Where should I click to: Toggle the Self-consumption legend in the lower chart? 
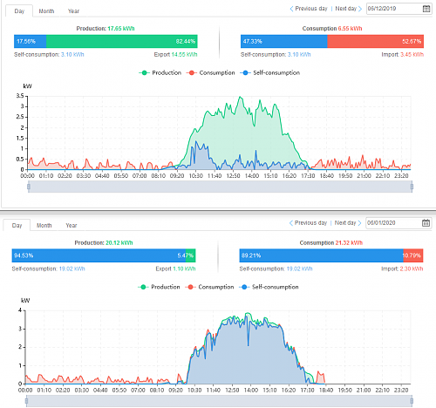click(x=269, y=287)
